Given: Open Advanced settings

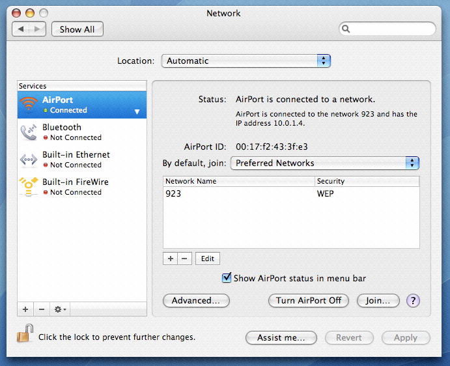Looking at the screenshot, I should point(196,301).
